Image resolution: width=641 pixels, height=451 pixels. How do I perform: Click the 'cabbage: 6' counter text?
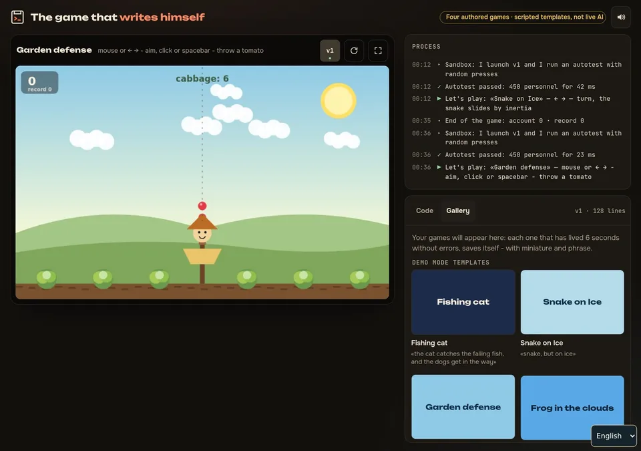(202, 79)
